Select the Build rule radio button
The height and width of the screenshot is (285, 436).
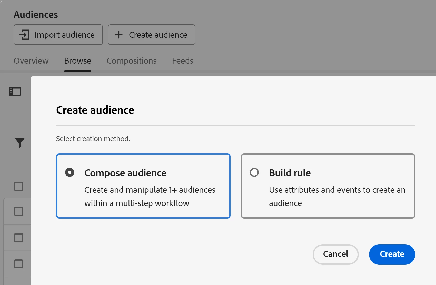click(x=254, y=172)
